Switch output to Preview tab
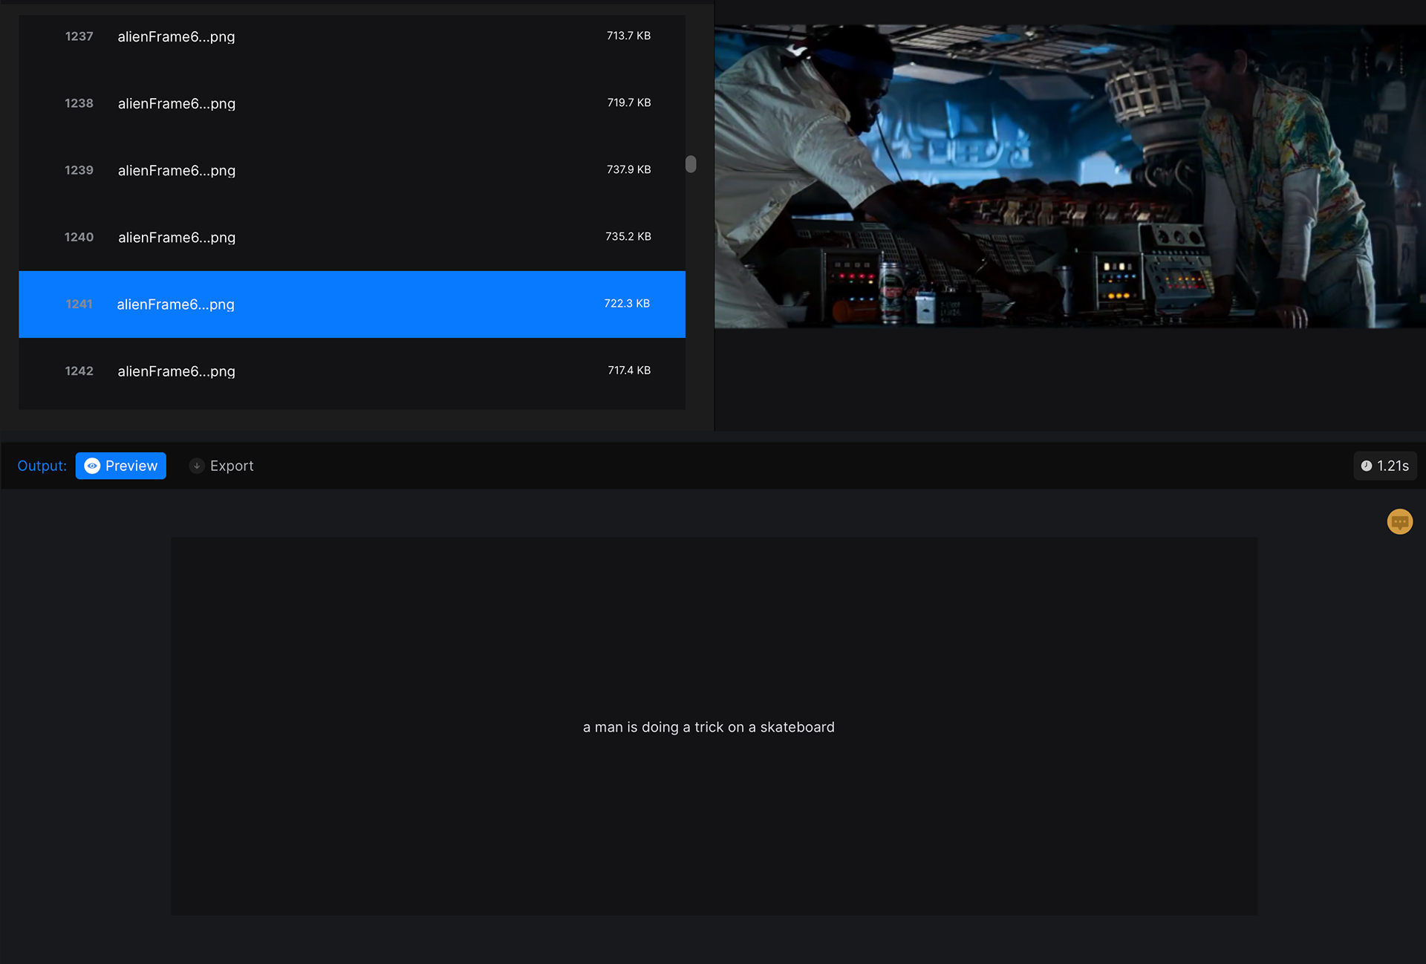Viewport: 1426px width, 964px height. [x=121, y=466]
